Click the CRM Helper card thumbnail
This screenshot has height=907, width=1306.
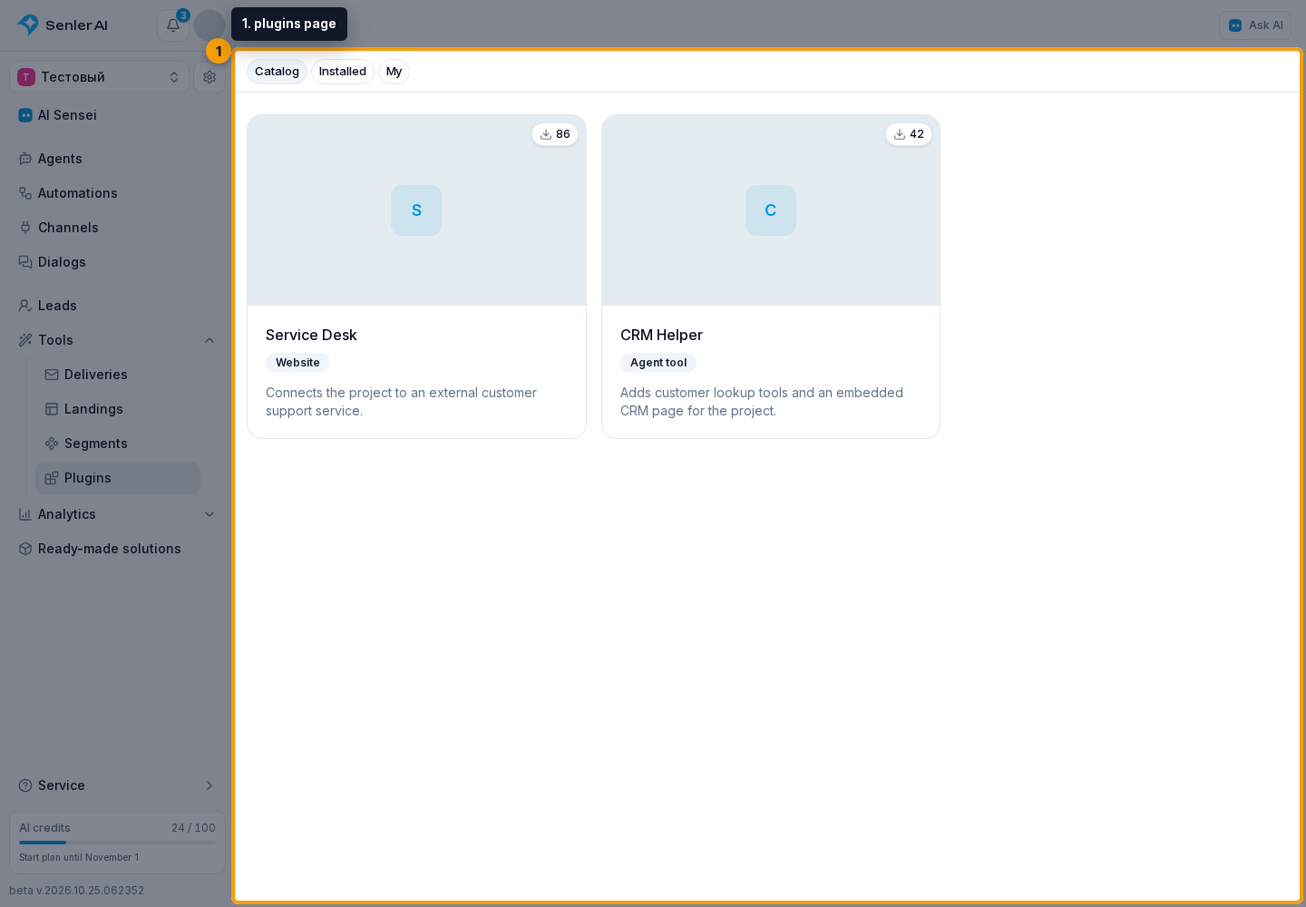[x=771, y=210]
